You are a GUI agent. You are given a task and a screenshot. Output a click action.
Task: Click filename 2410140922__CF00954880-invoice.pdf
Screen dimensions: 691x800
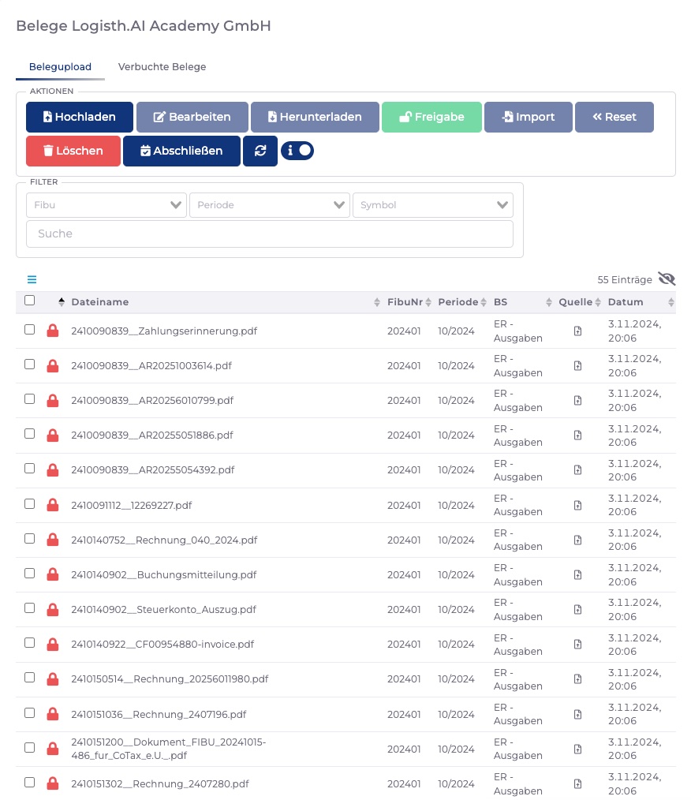tap(162, 644)
